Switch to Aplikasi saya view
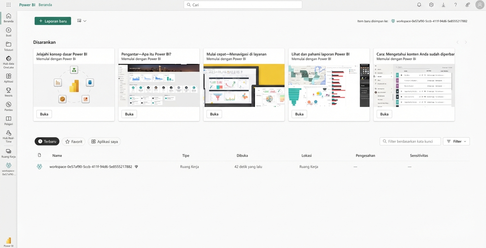486x248 pixels. click(104, 141)
